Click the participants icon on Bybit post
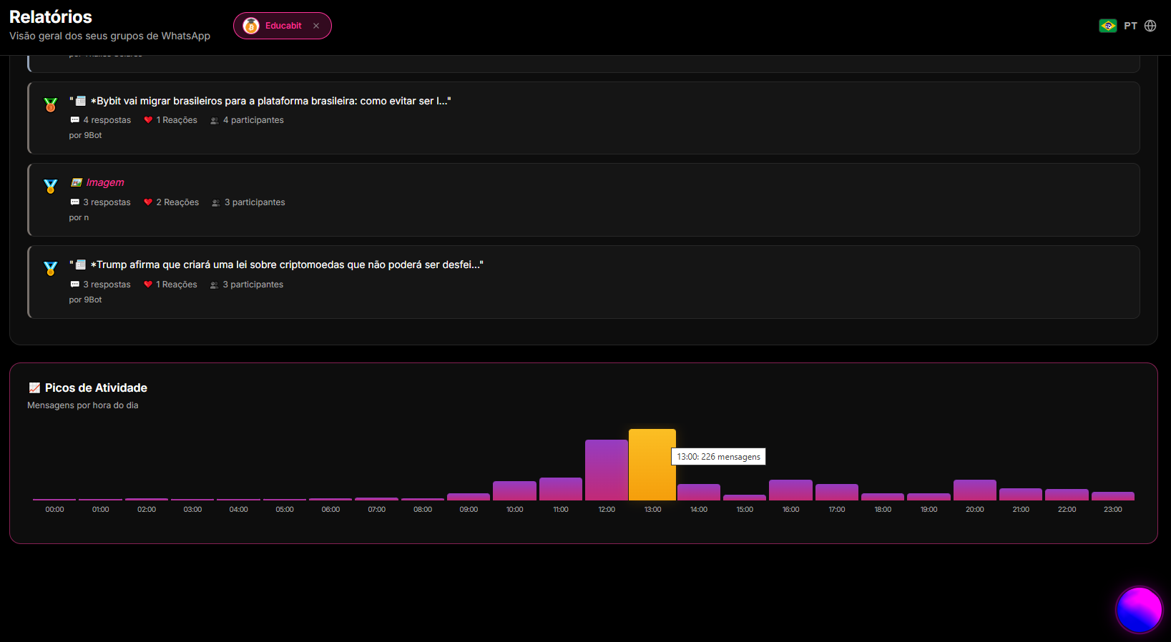Screen dimensions: 1171x642 pos(215,120)
